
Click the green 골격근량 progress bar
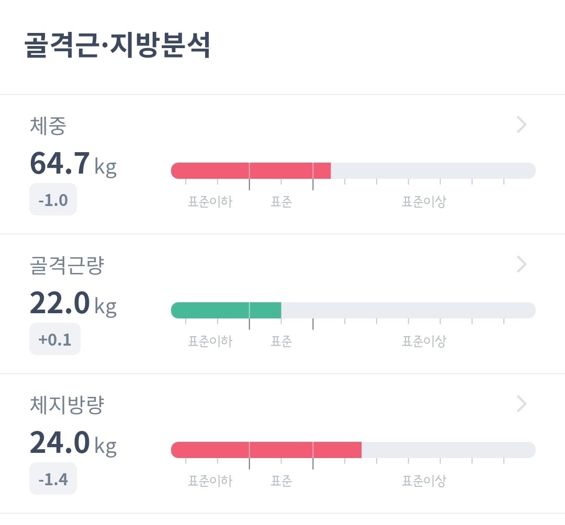[x=226, y=310]
